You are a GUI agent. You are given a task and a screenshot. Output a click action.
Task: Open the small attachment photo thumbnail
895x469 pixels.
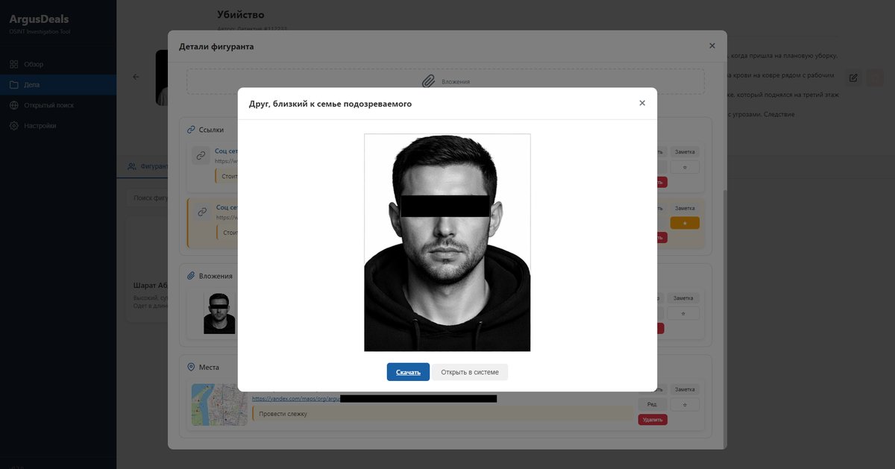click(219, 312)
